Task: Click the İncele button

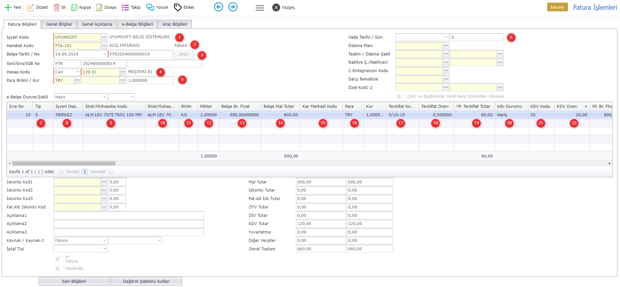Action: point(557,7)
